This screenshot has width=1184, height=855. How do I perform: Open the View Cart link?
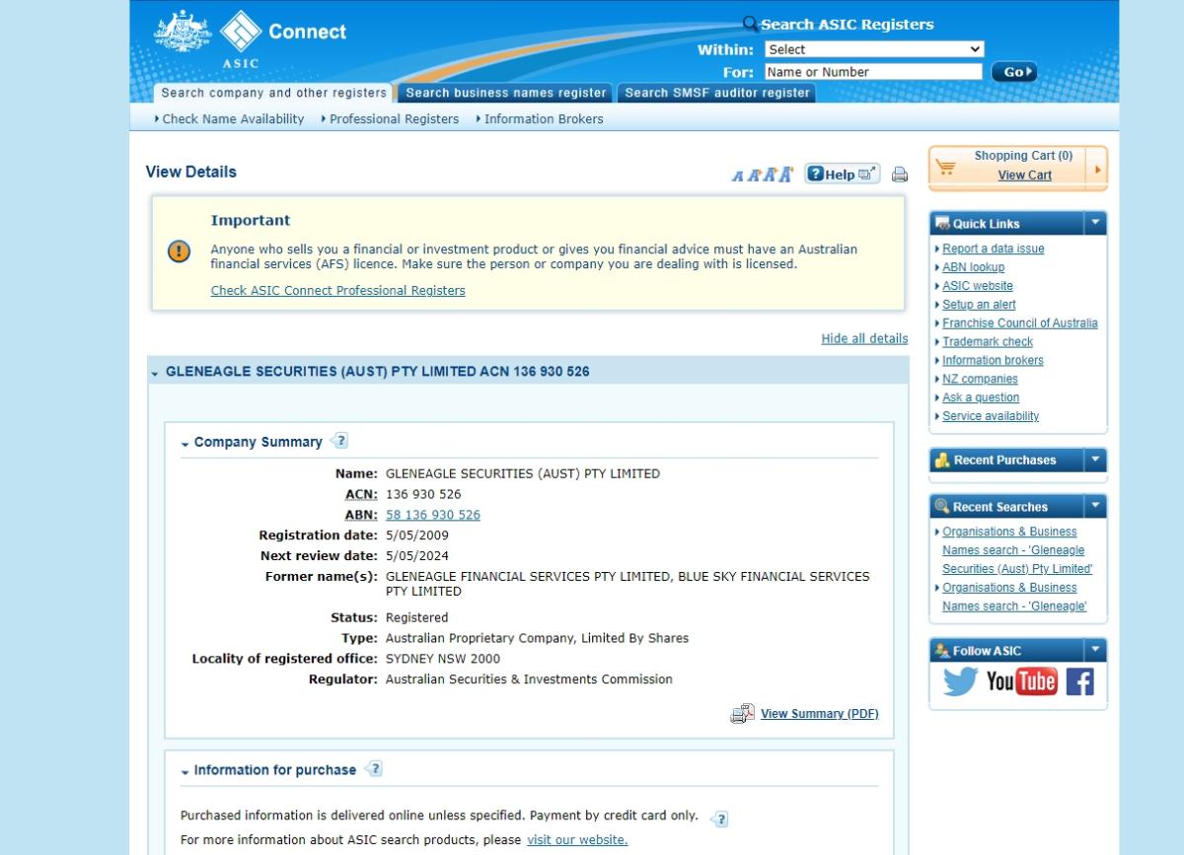(1024, 176)
